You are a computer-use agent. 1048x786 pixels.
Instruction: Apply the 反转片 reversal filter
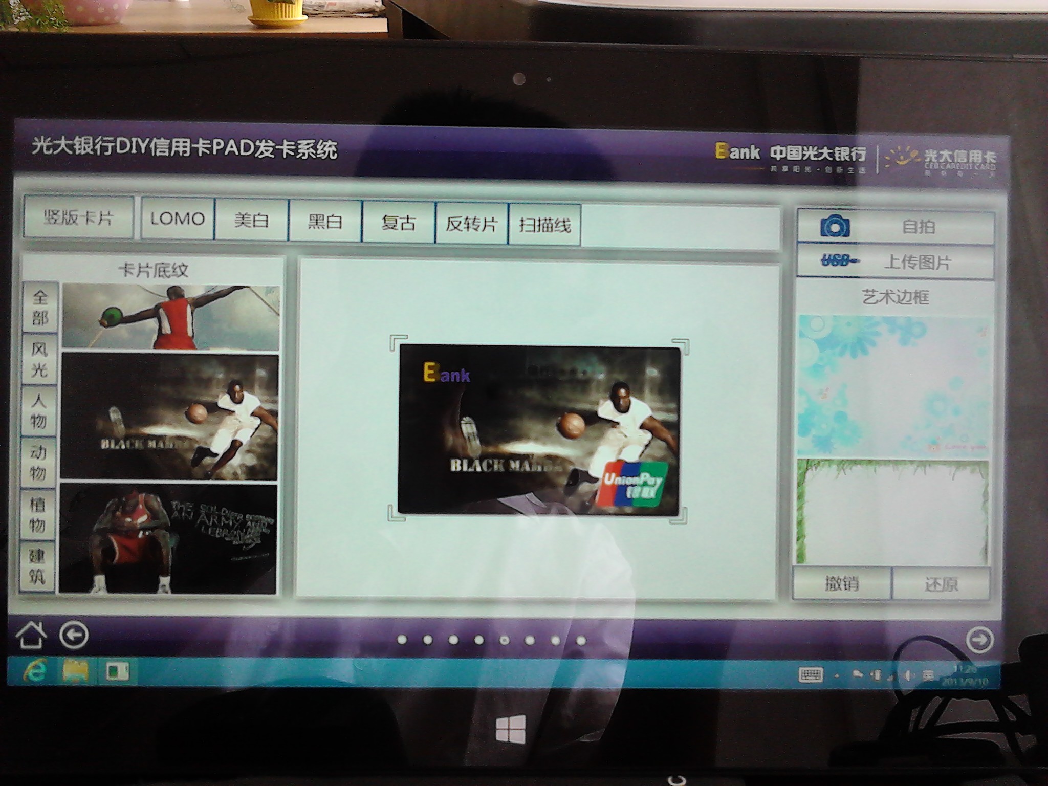pos(471,224)
